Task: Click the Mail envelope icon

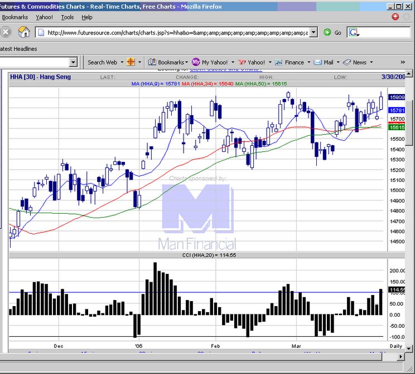Action: click(317, 62)
